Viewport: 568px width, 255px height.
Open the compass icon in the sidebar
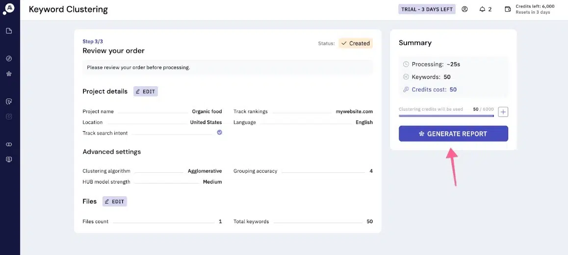click(9, 59)
